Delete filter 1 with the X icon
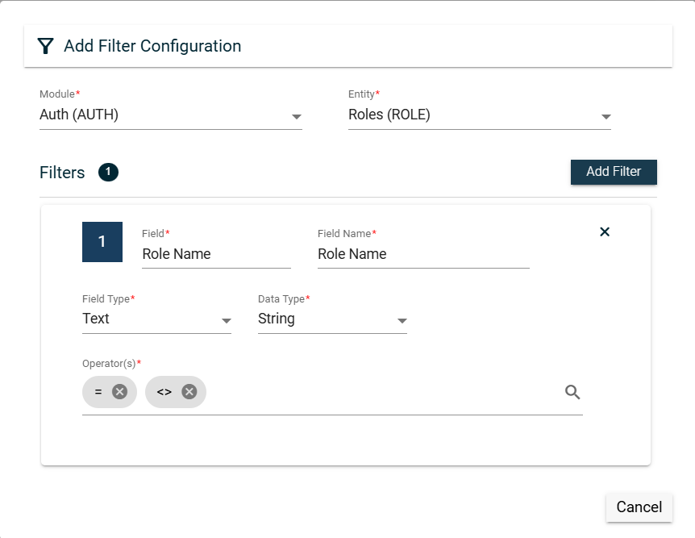The width and height of the screenshot is (695, 538). pos(605,231)
